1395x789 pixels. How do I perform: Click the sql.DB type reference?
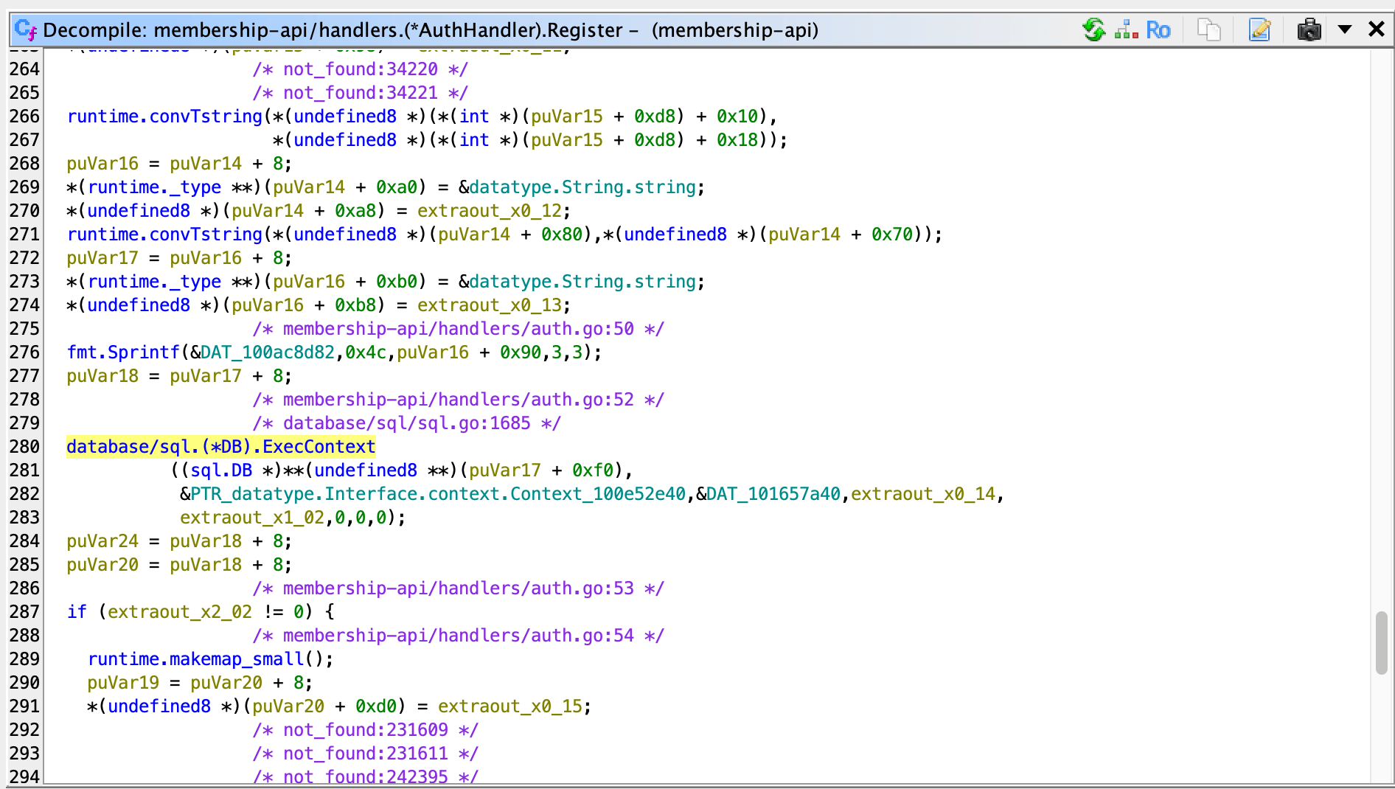(220, 470)
